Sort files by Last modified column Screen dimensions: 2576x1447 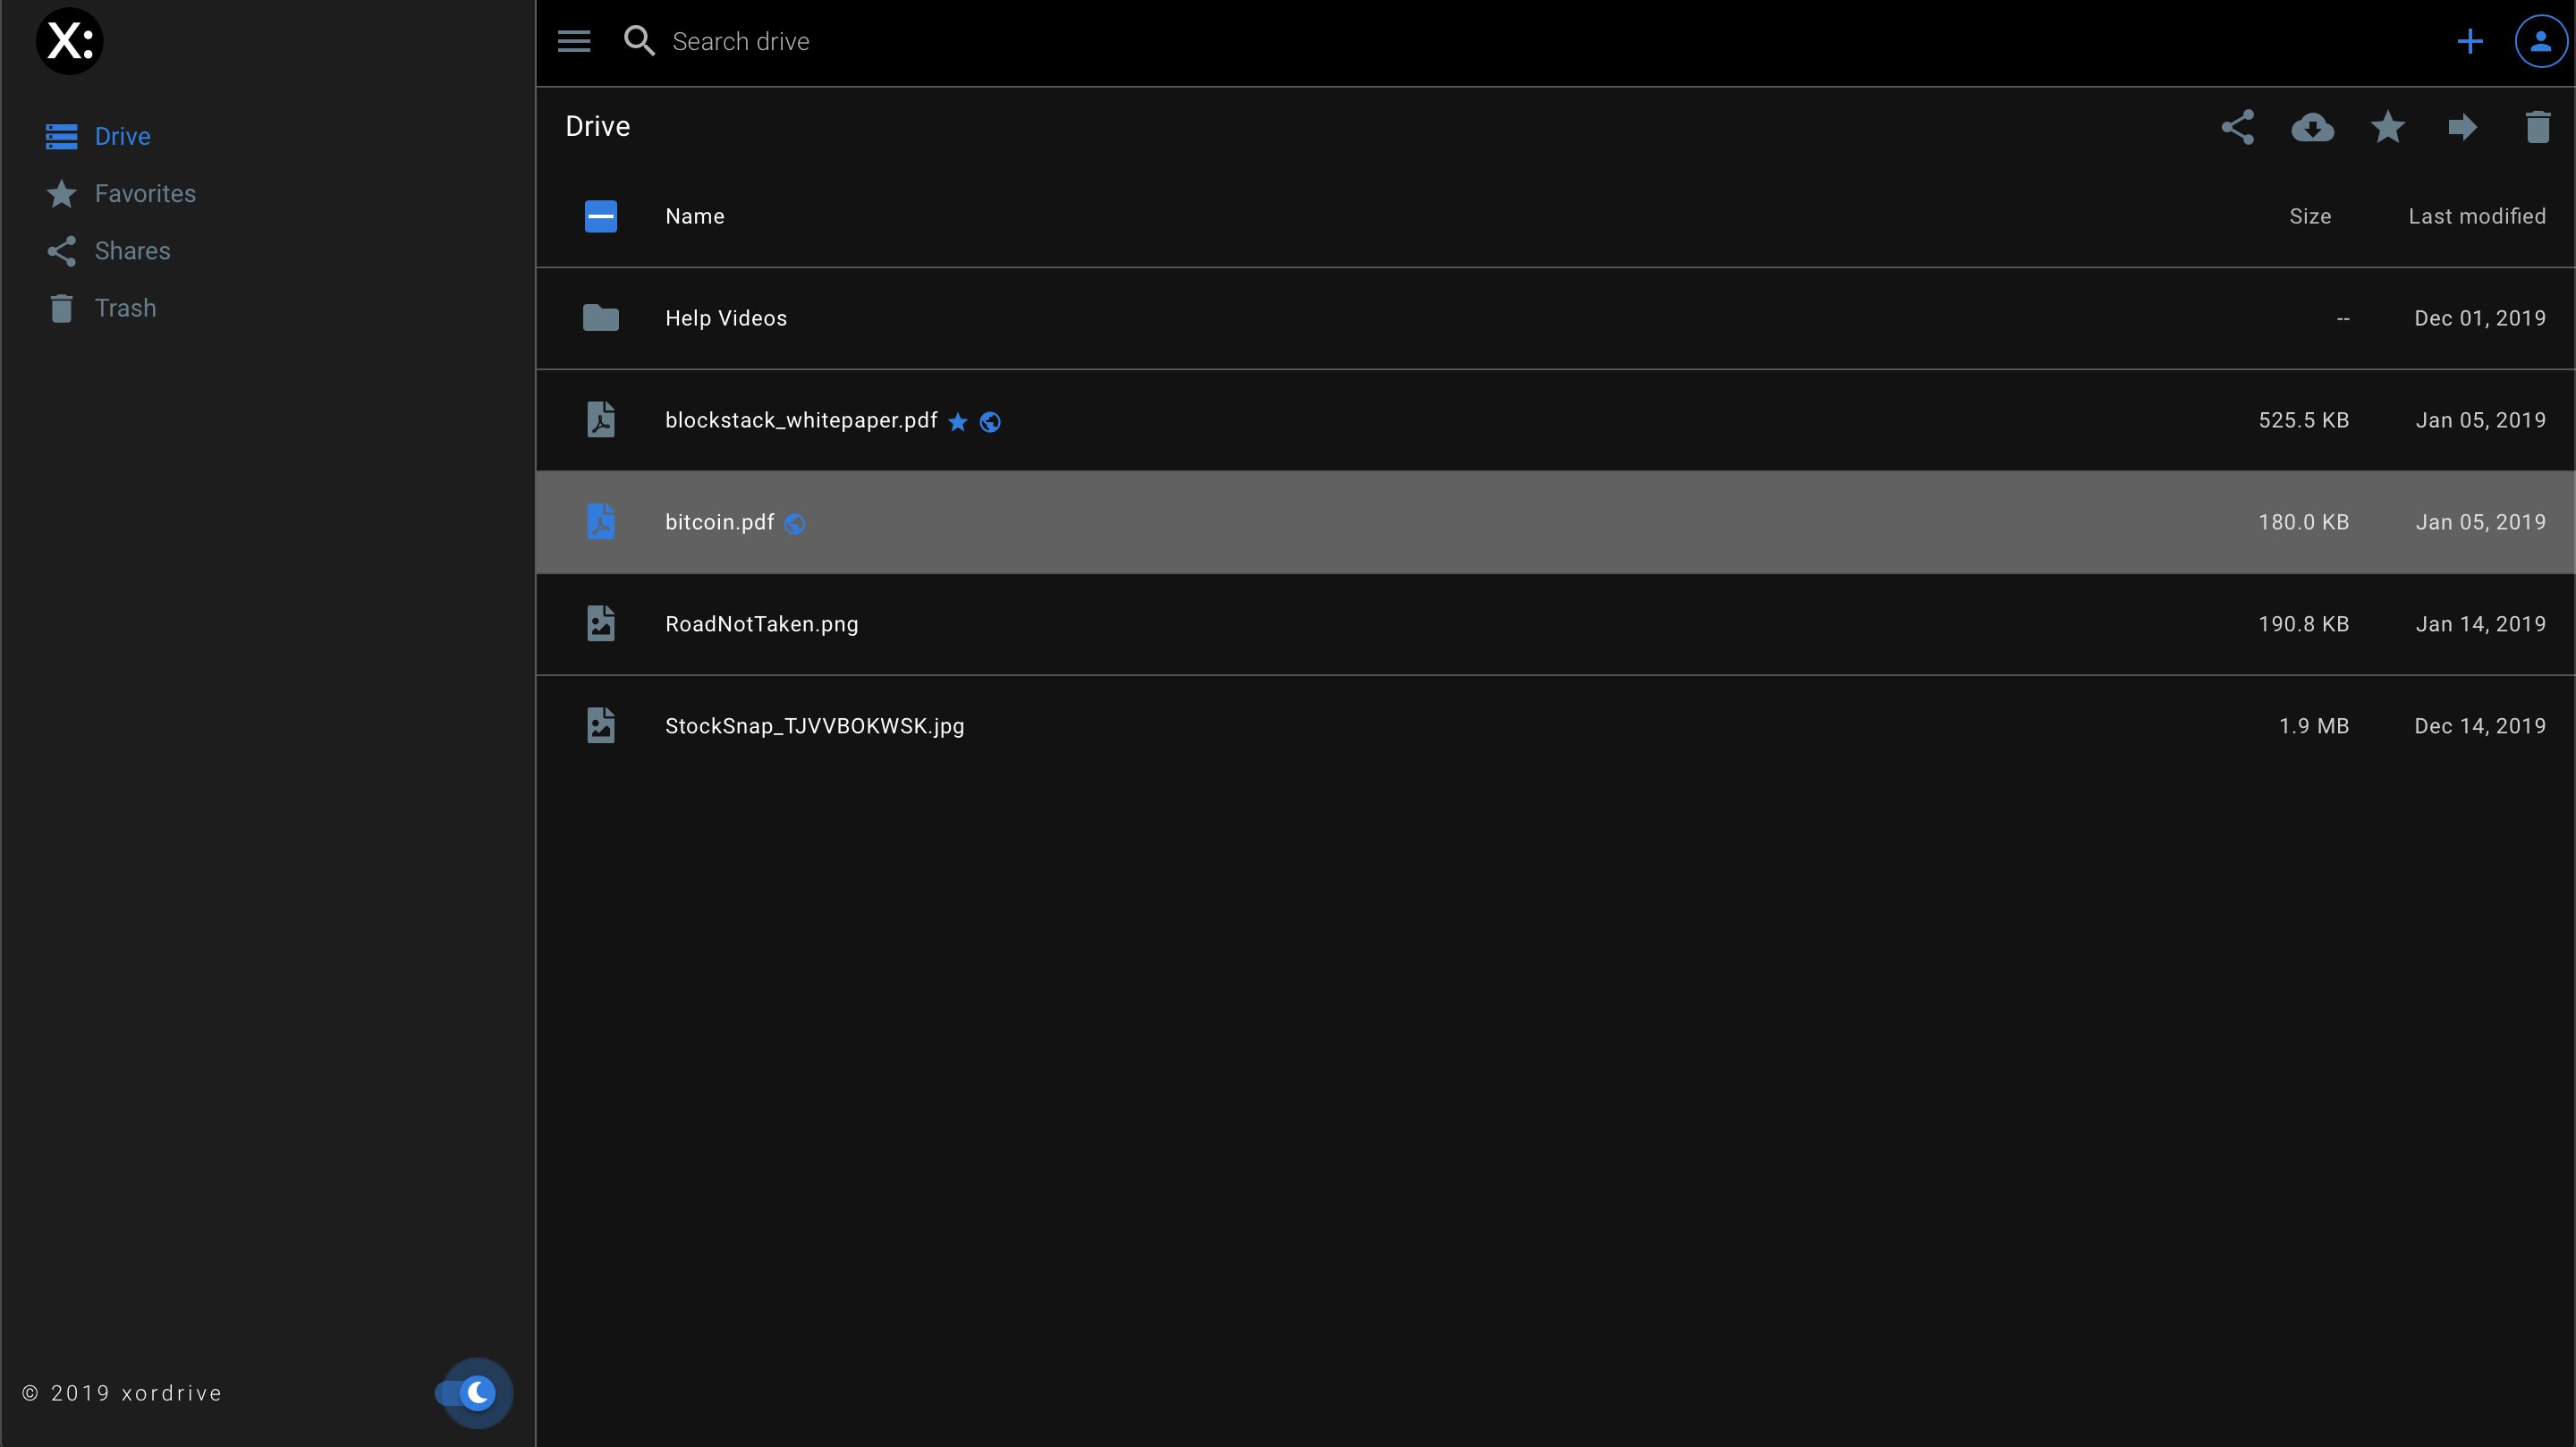click(2476, 216)
